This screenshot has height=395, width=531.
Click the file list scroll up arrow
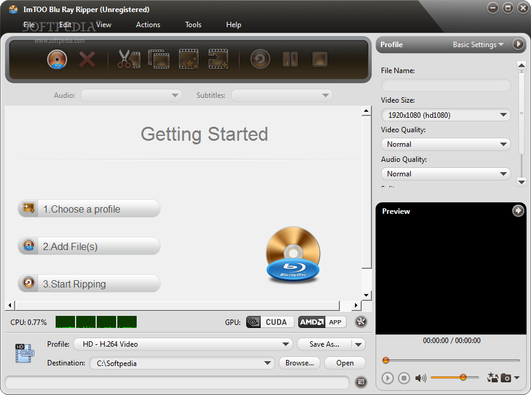[366, 111]
